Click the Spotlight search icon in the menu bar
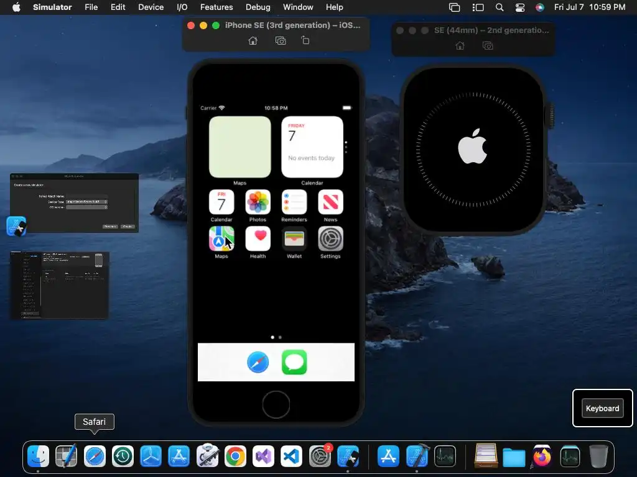 click(x=500, y=7)
